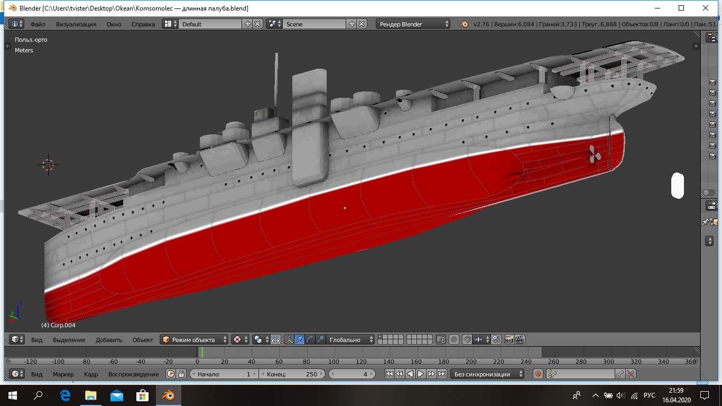Image resolution: width=722 pixels, height=406 pixels.
Task: Expand the Глобально orientation dropdown
Action: (350, 340)
